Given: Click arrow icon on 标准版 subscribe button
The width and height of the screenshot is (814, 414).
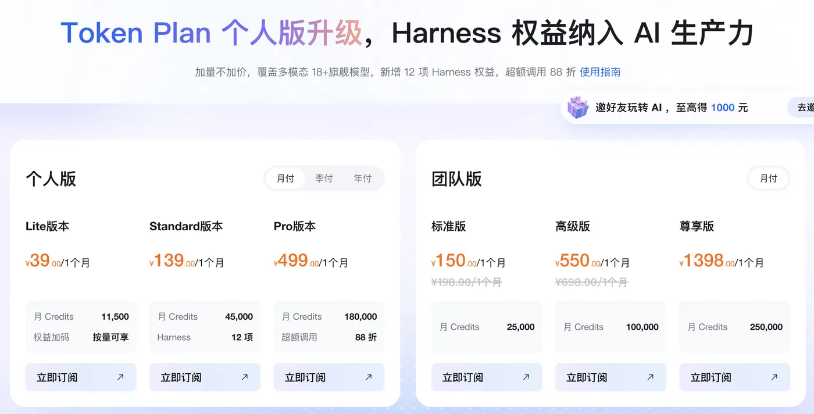Looking at the screenshot, I should [x=526, y=377].
